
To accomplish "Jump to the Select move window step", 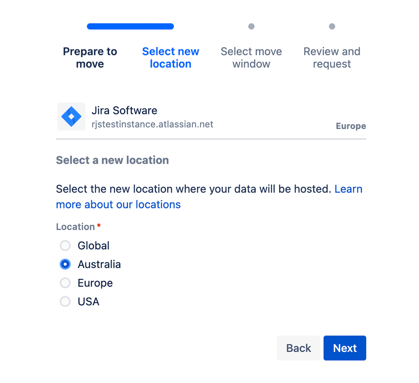I will [251, 58].
